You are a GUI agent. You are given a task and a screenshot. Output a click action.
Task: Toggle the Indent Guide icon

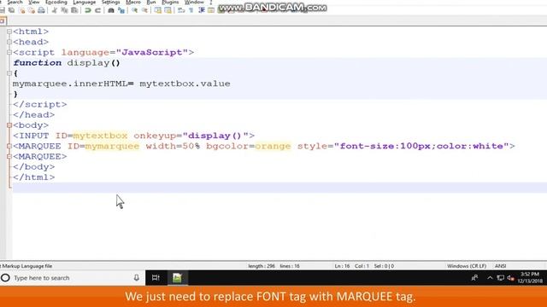[202, 10]
